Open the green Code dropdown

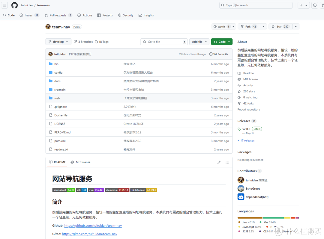tap(222, 42)
